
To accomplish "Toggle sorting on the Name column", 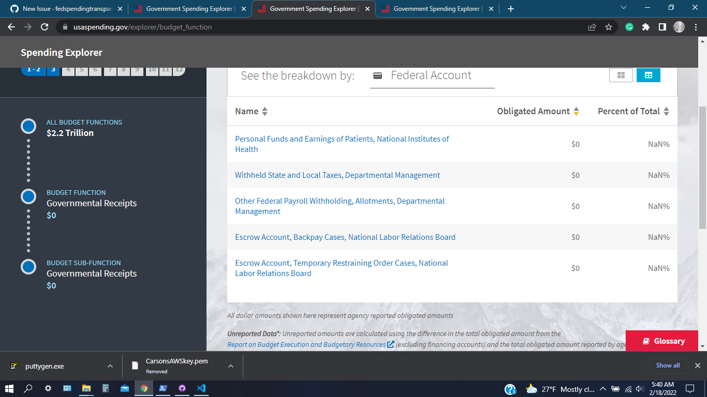I will coord(264,111).
